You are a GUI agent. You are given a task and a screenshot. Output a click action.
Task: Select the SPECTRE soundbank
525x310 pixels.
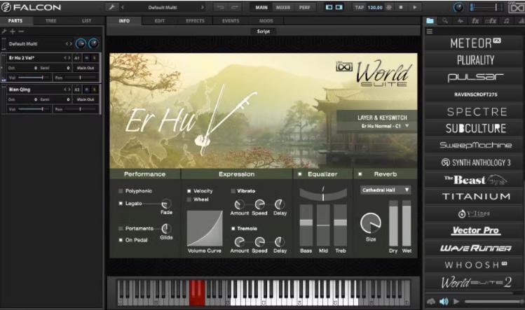(x=473, y=112)
